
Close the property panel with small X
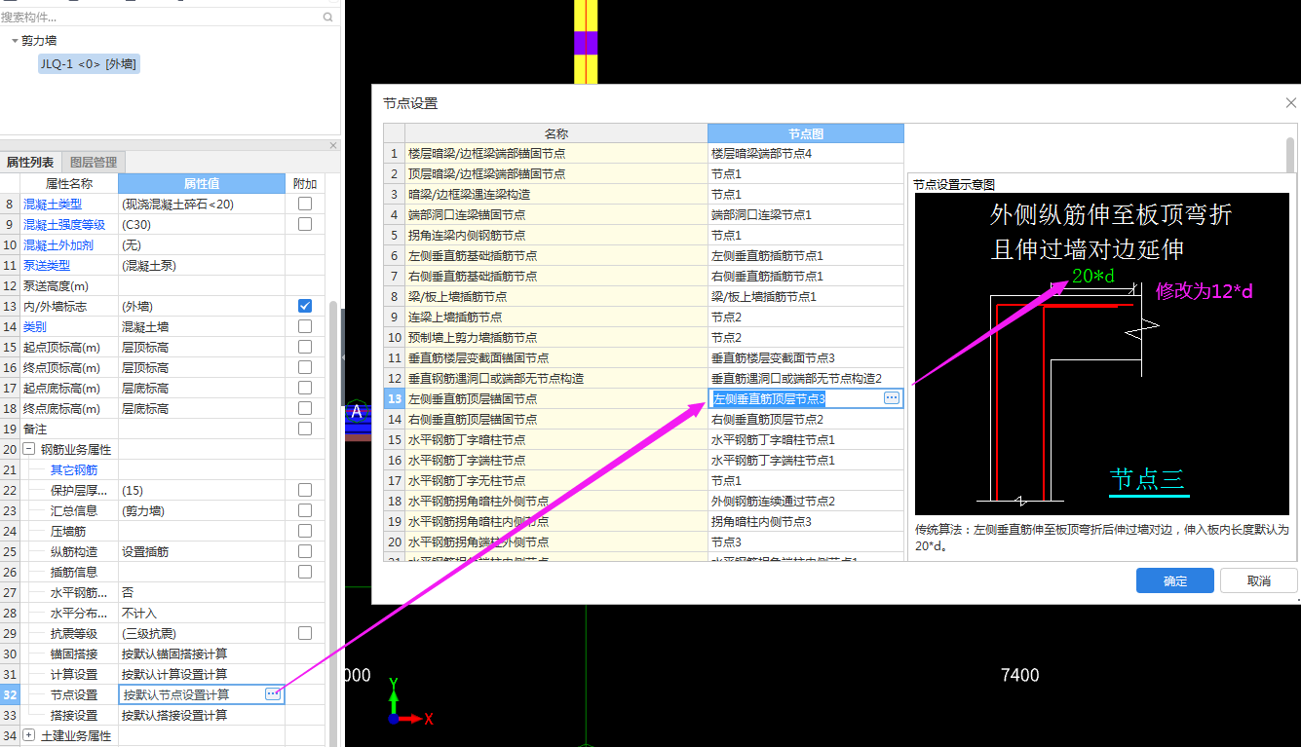coord(332,145)
